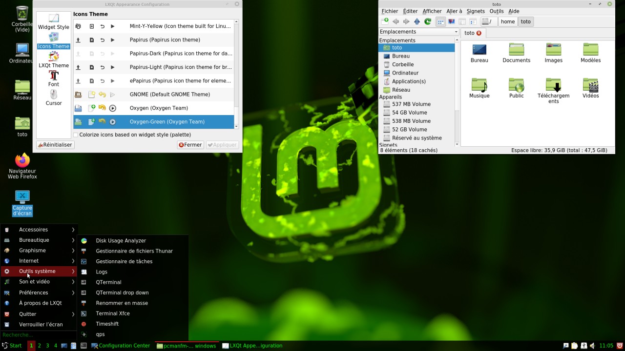Select the Papirus (Papirus icon theme) row
The image size is (625, 351).
tap(154, 40)
